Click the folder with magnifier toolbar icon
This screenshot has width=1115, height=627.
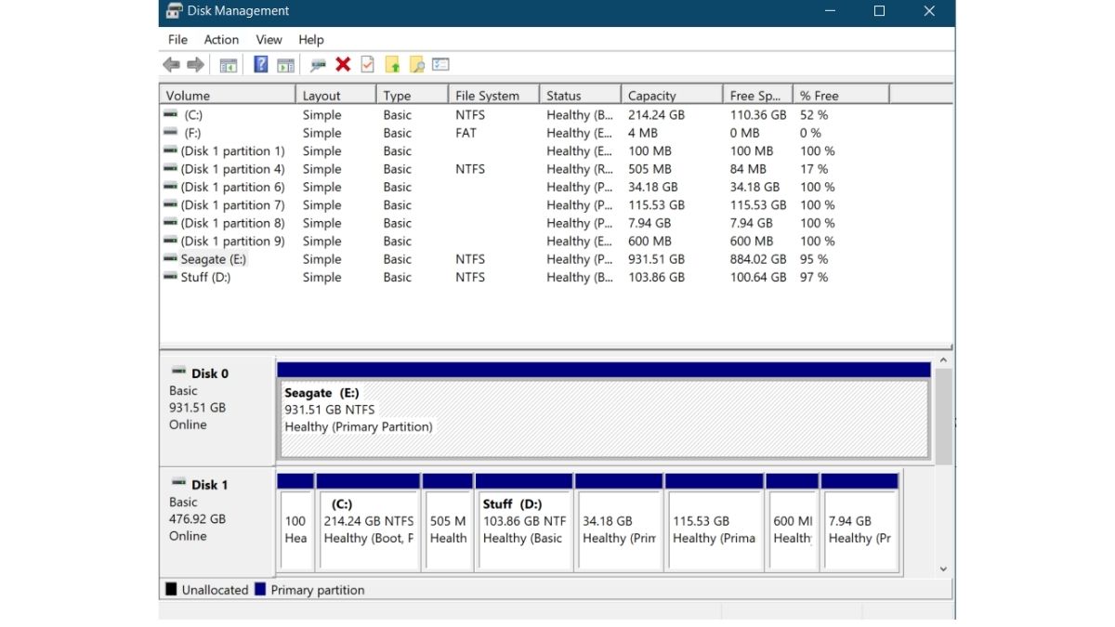pyautogui.click(x=416, y=64)
